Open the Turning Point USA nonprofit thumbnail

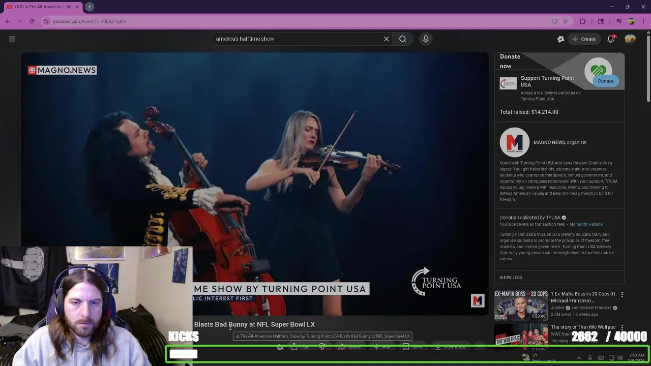pyautogui.click(x=508, y=83)
